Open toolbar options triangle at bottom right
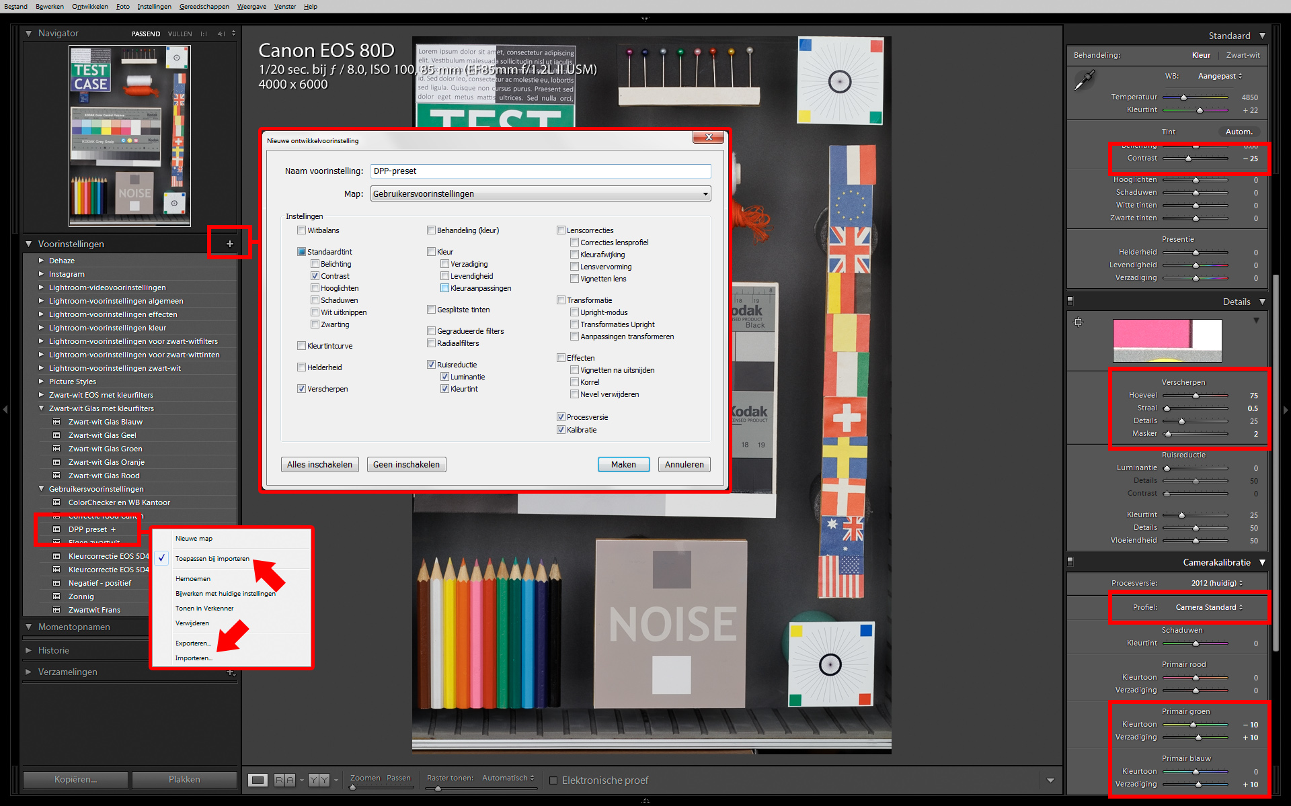Screen dimensions: 1291x806 pos(1050,780)
